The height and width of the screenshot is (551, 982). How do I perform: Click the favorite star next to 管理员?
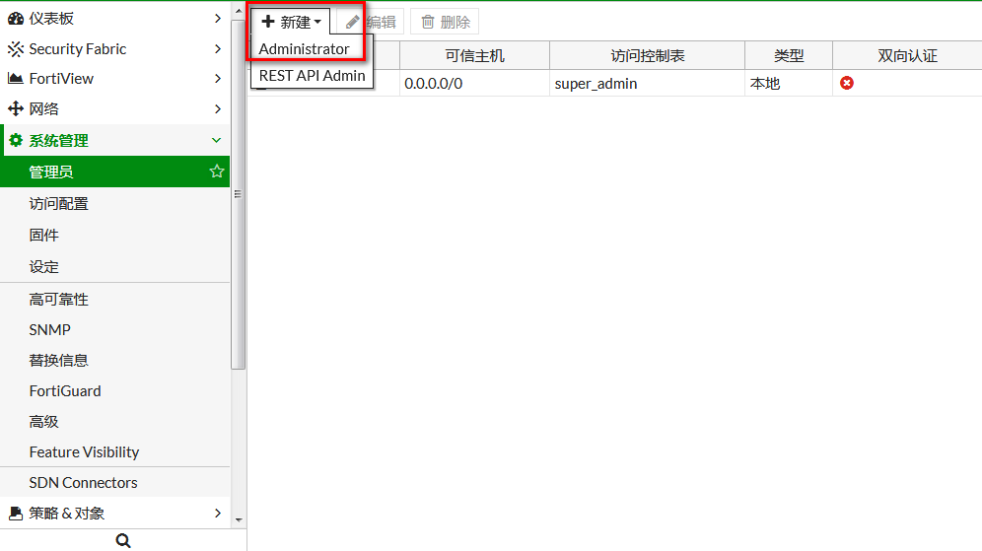coord(217,172)
